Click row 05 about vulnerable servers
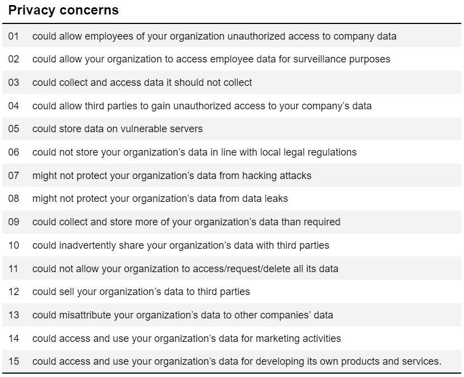 coord(232,129)
